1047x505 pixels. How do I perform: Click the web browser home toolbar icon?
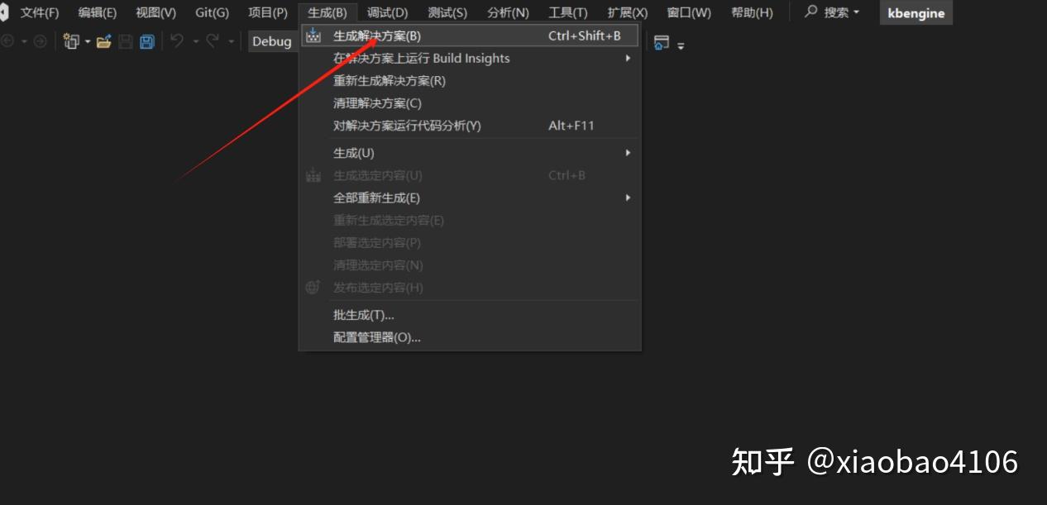(x=661, y=43)
